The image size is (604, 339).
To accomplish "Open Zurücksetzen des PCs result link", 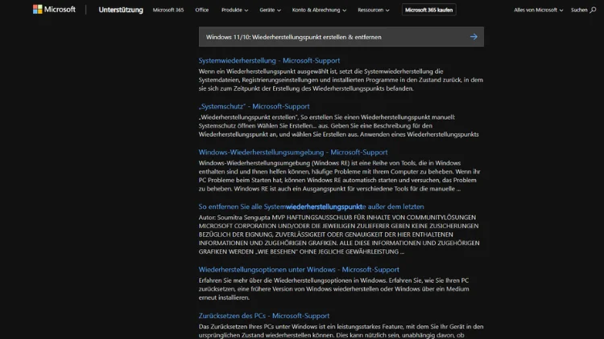I will point(264,316).
